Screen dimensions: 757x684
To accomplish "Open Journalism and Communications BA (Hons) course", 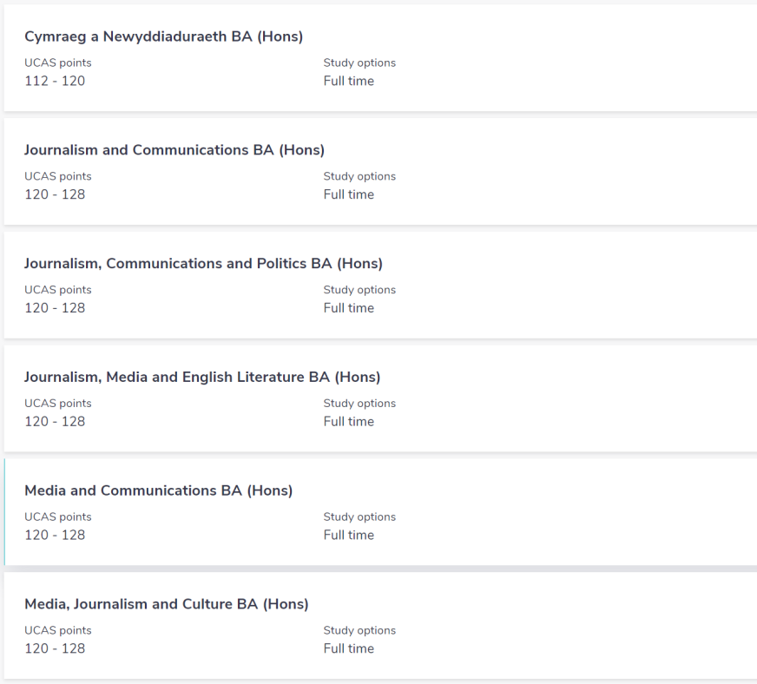I will [174, 150].
